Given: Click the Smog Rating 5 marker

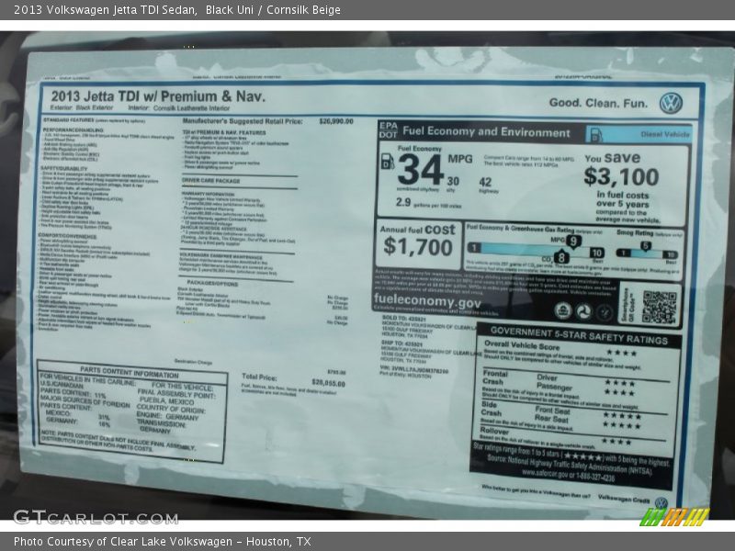Looking at the screenshot, I should (x=646, y=246).
